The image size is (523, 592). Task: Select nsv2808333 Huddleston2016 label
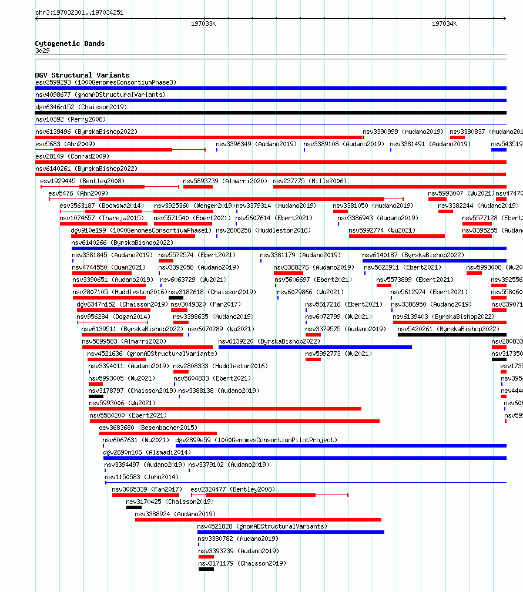click(221, 366)
